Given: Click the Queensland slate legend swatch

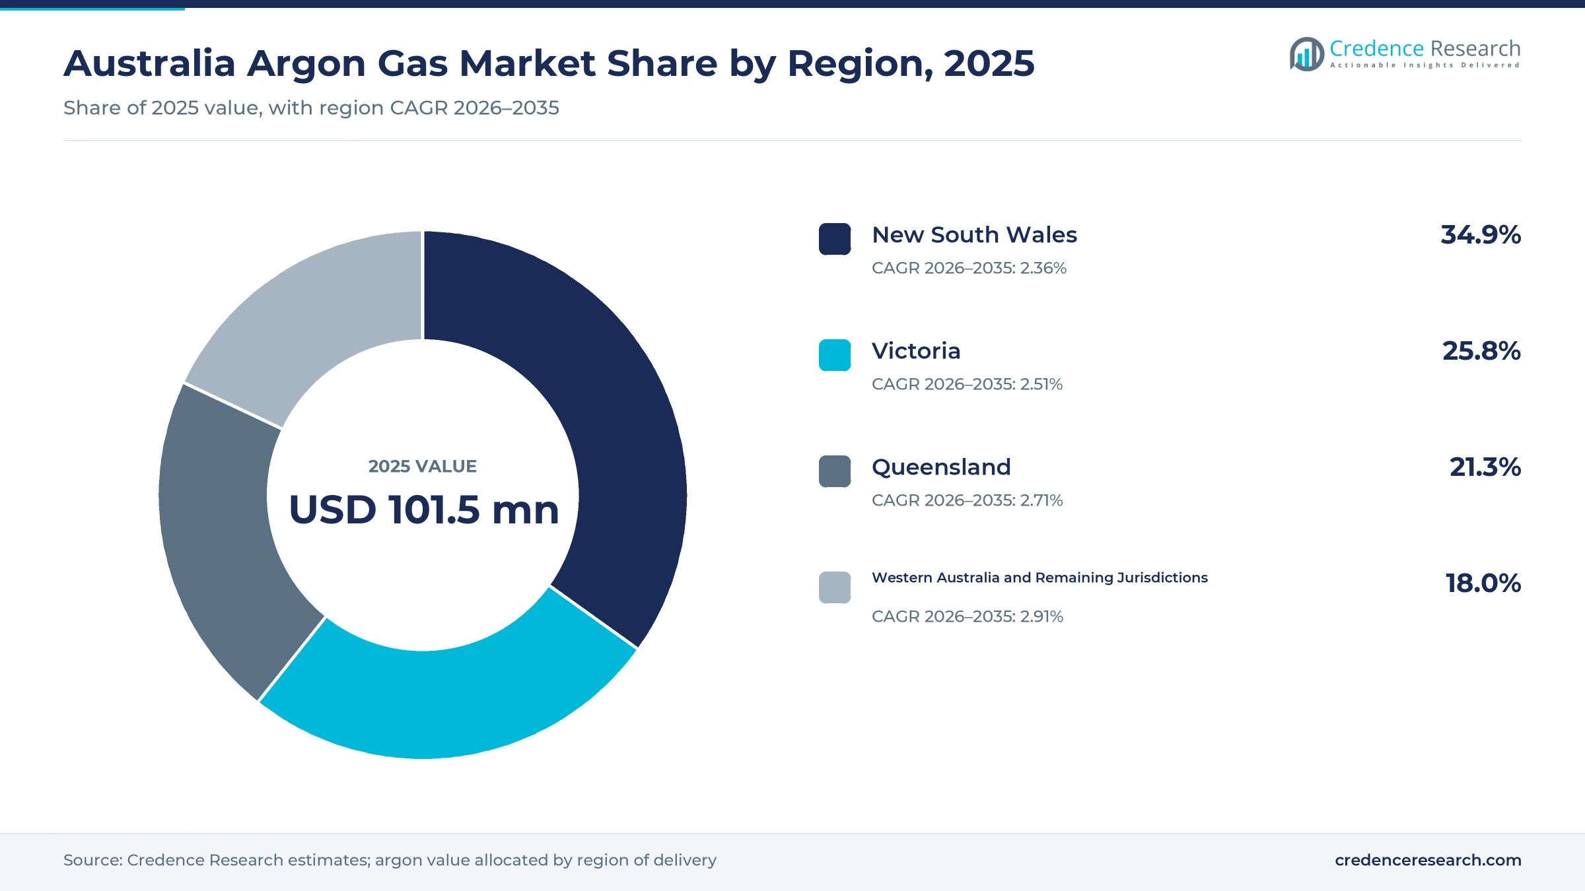Looking at the screenshot, I should 835,471.
